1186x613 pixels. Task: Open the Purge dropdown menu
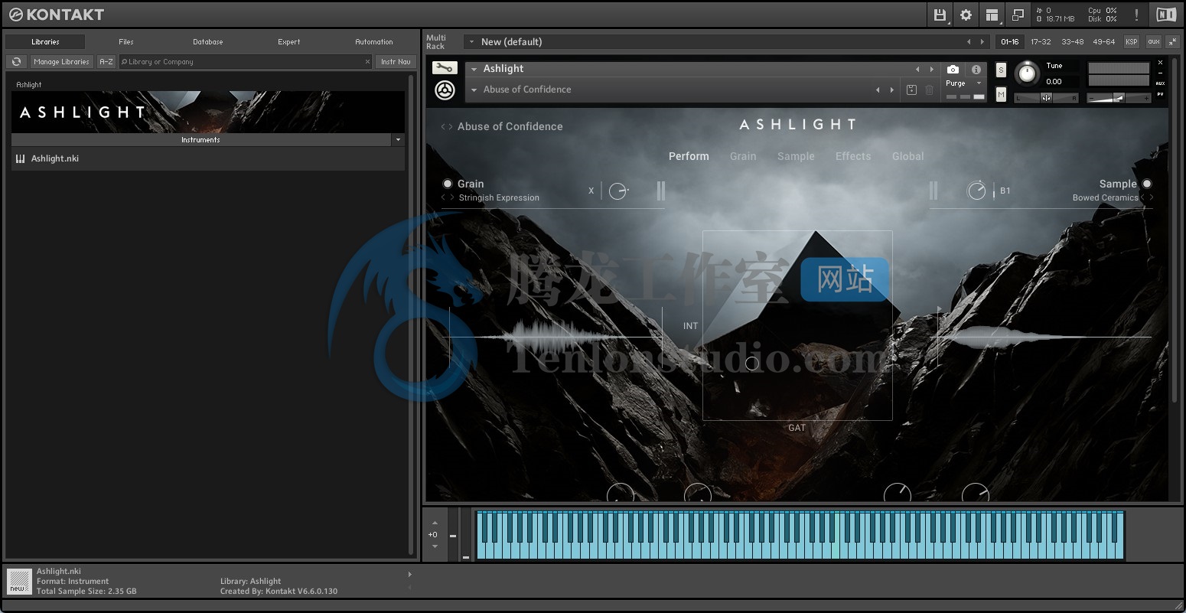963,83
